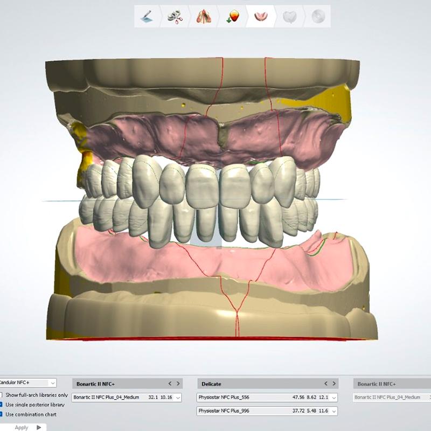The height and width of the screenshot is (431, 431).
Task: Click the arrow next to Apply
Action: pos(38,426)
